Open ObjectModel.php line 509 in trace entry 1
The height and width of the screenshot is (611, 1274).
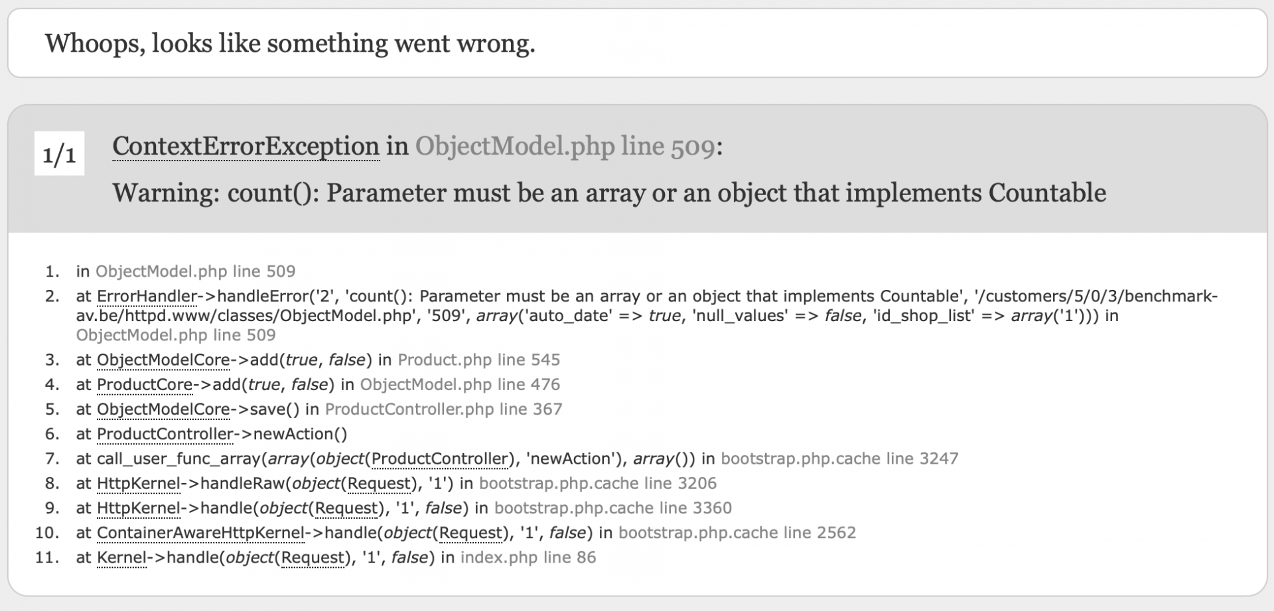(x=196, y=271)
